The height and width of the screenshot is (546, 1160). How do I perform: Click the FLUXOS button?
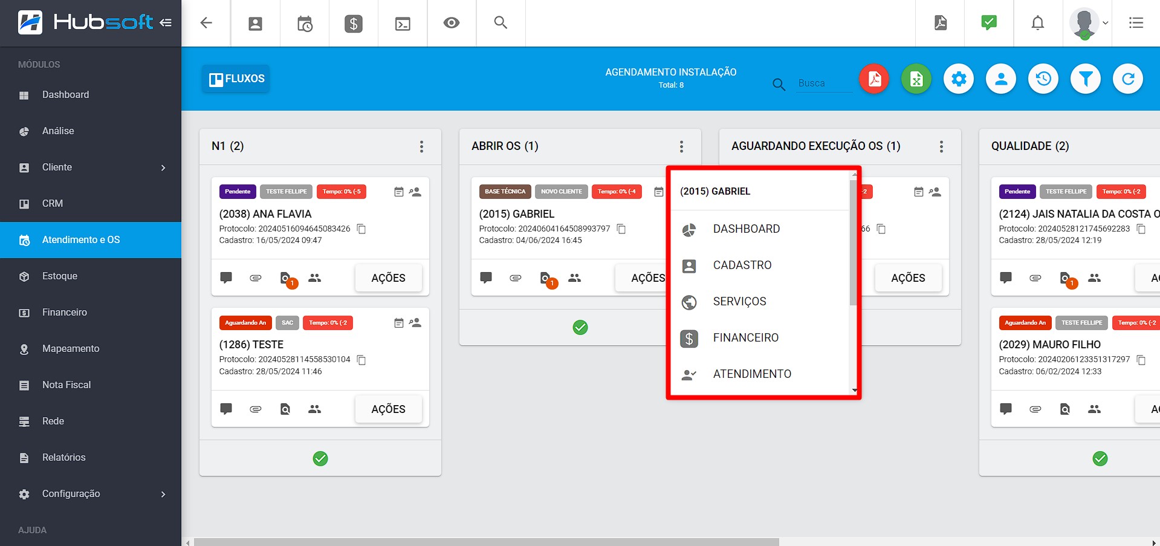236,79
